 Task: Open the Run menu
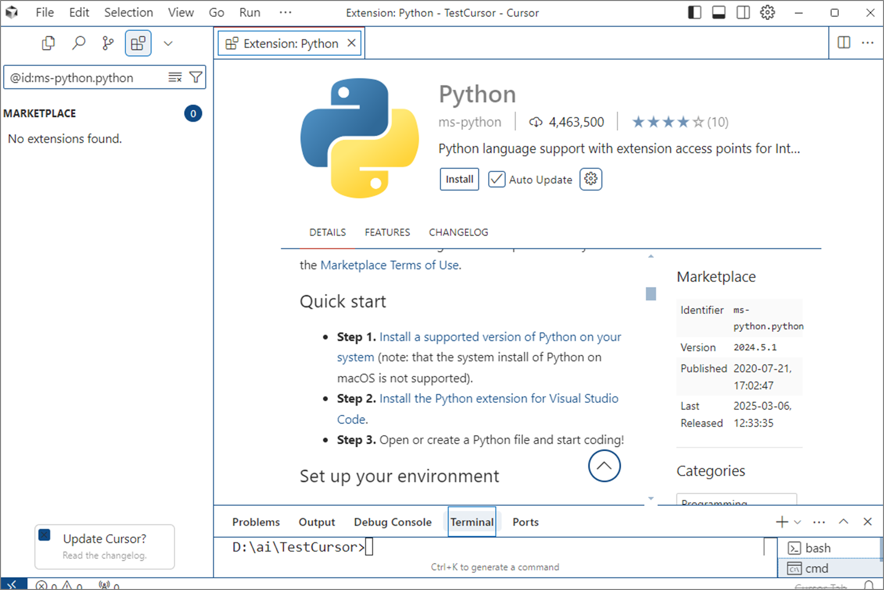click(249, 12)
